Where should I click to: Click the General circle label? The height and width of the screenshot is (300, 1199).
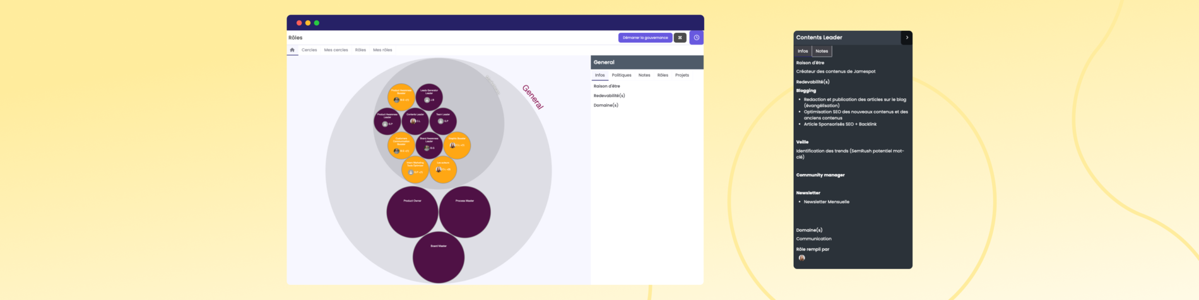tap(533, 97)
